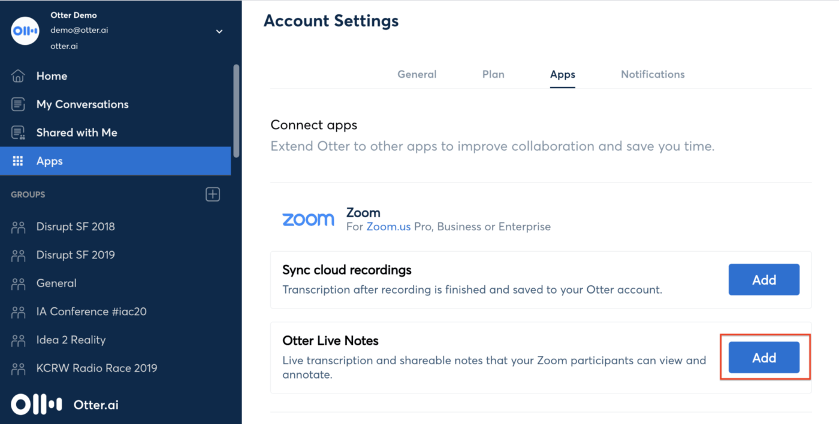This screenshot has width=839, height=424.
Task: Open the Zoom.us link
Action: tap(388, 227)
